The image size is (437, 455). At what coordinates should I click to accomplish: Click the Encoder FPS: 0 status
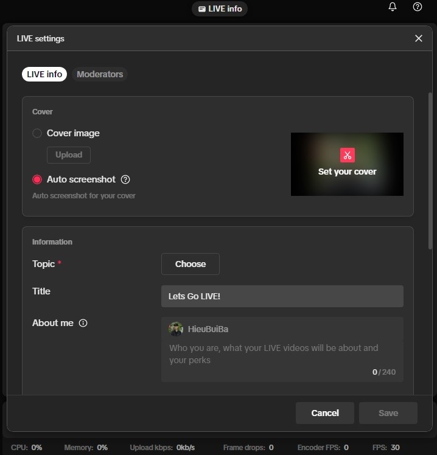(x=323, y=448)
